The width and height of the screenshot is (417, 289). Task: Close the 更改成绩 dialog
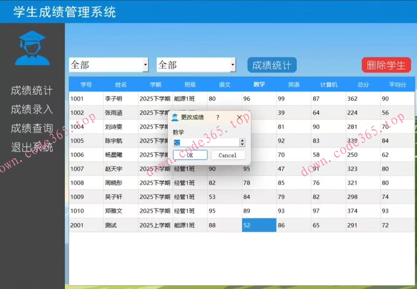[239, 117]
